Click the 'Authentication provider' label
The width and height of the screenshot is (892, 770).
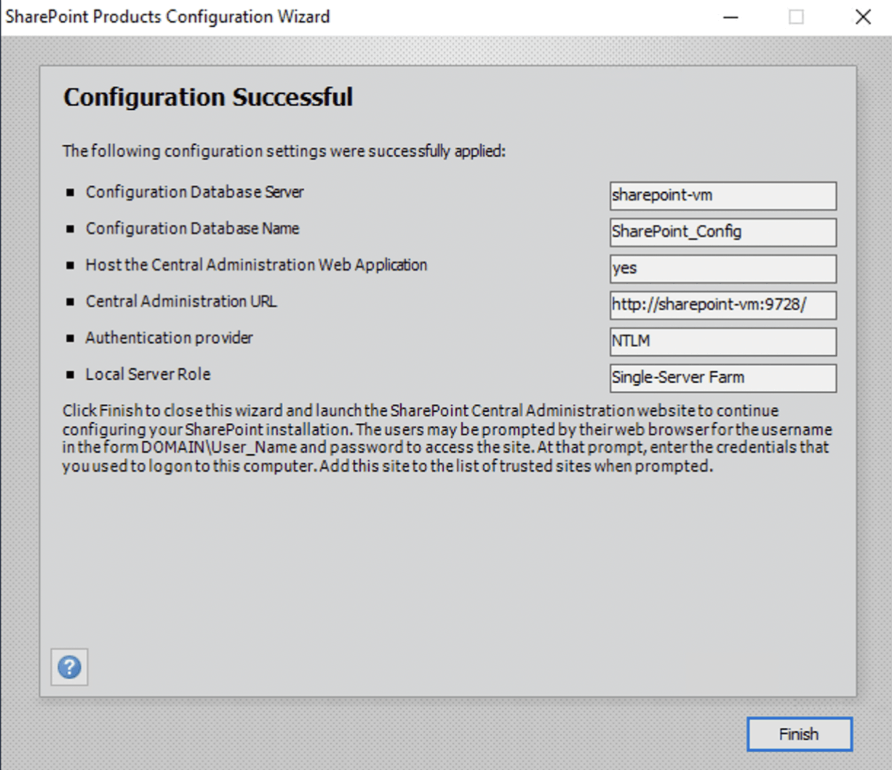pyautogui.click(x=170, y=338)
